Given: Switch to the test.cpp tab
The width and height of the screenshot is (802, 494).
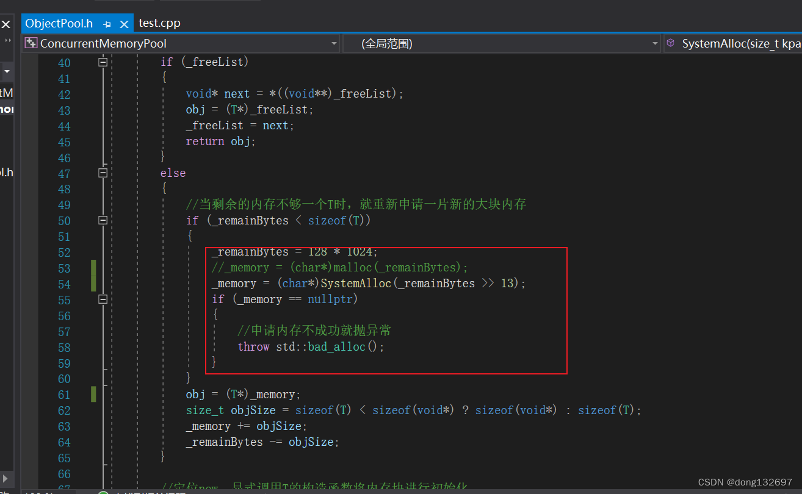Looking at the screenshot, I should pos(159,23).
